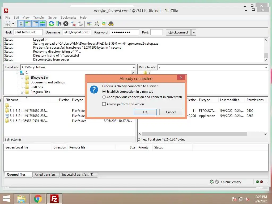Click the message log scroll down arrow

(x=266, y=60)
